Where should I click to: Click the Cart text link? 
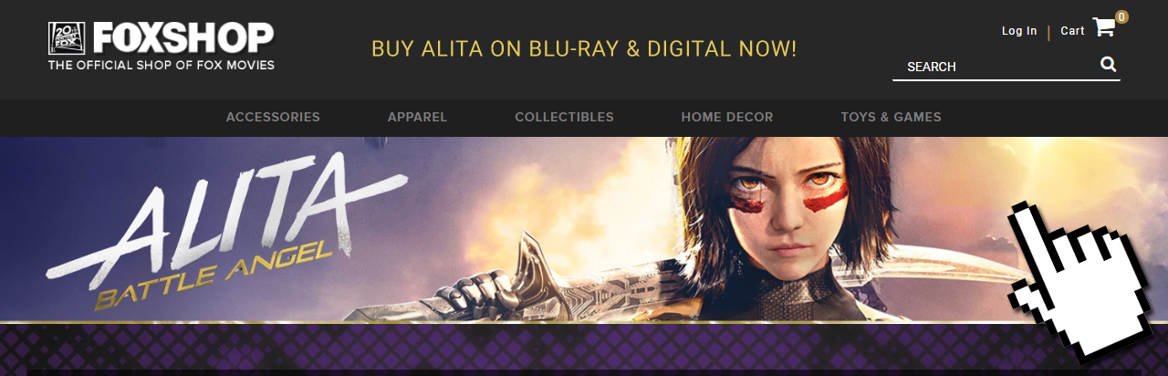coord(1072,31)
